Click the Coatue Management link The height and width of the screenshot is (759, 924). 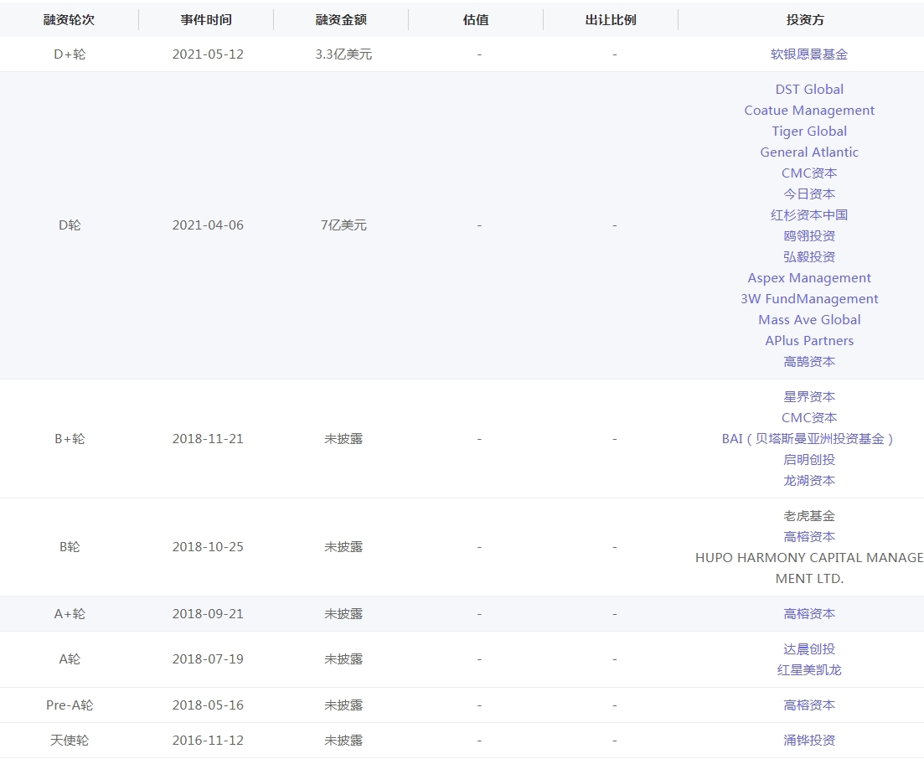tap(809, 111)
